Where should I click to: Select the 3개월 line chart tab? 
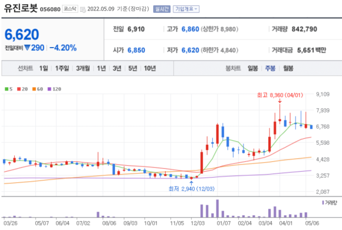tap(83, 68)
